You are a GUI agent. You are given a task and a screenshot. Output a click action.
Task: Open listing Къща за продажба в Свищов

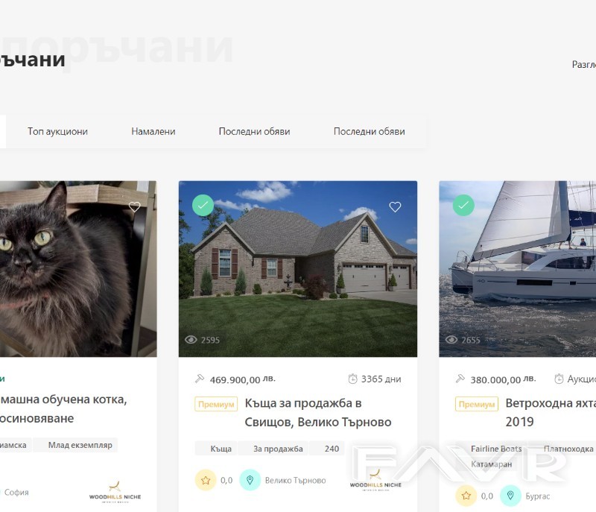(318, 412)
